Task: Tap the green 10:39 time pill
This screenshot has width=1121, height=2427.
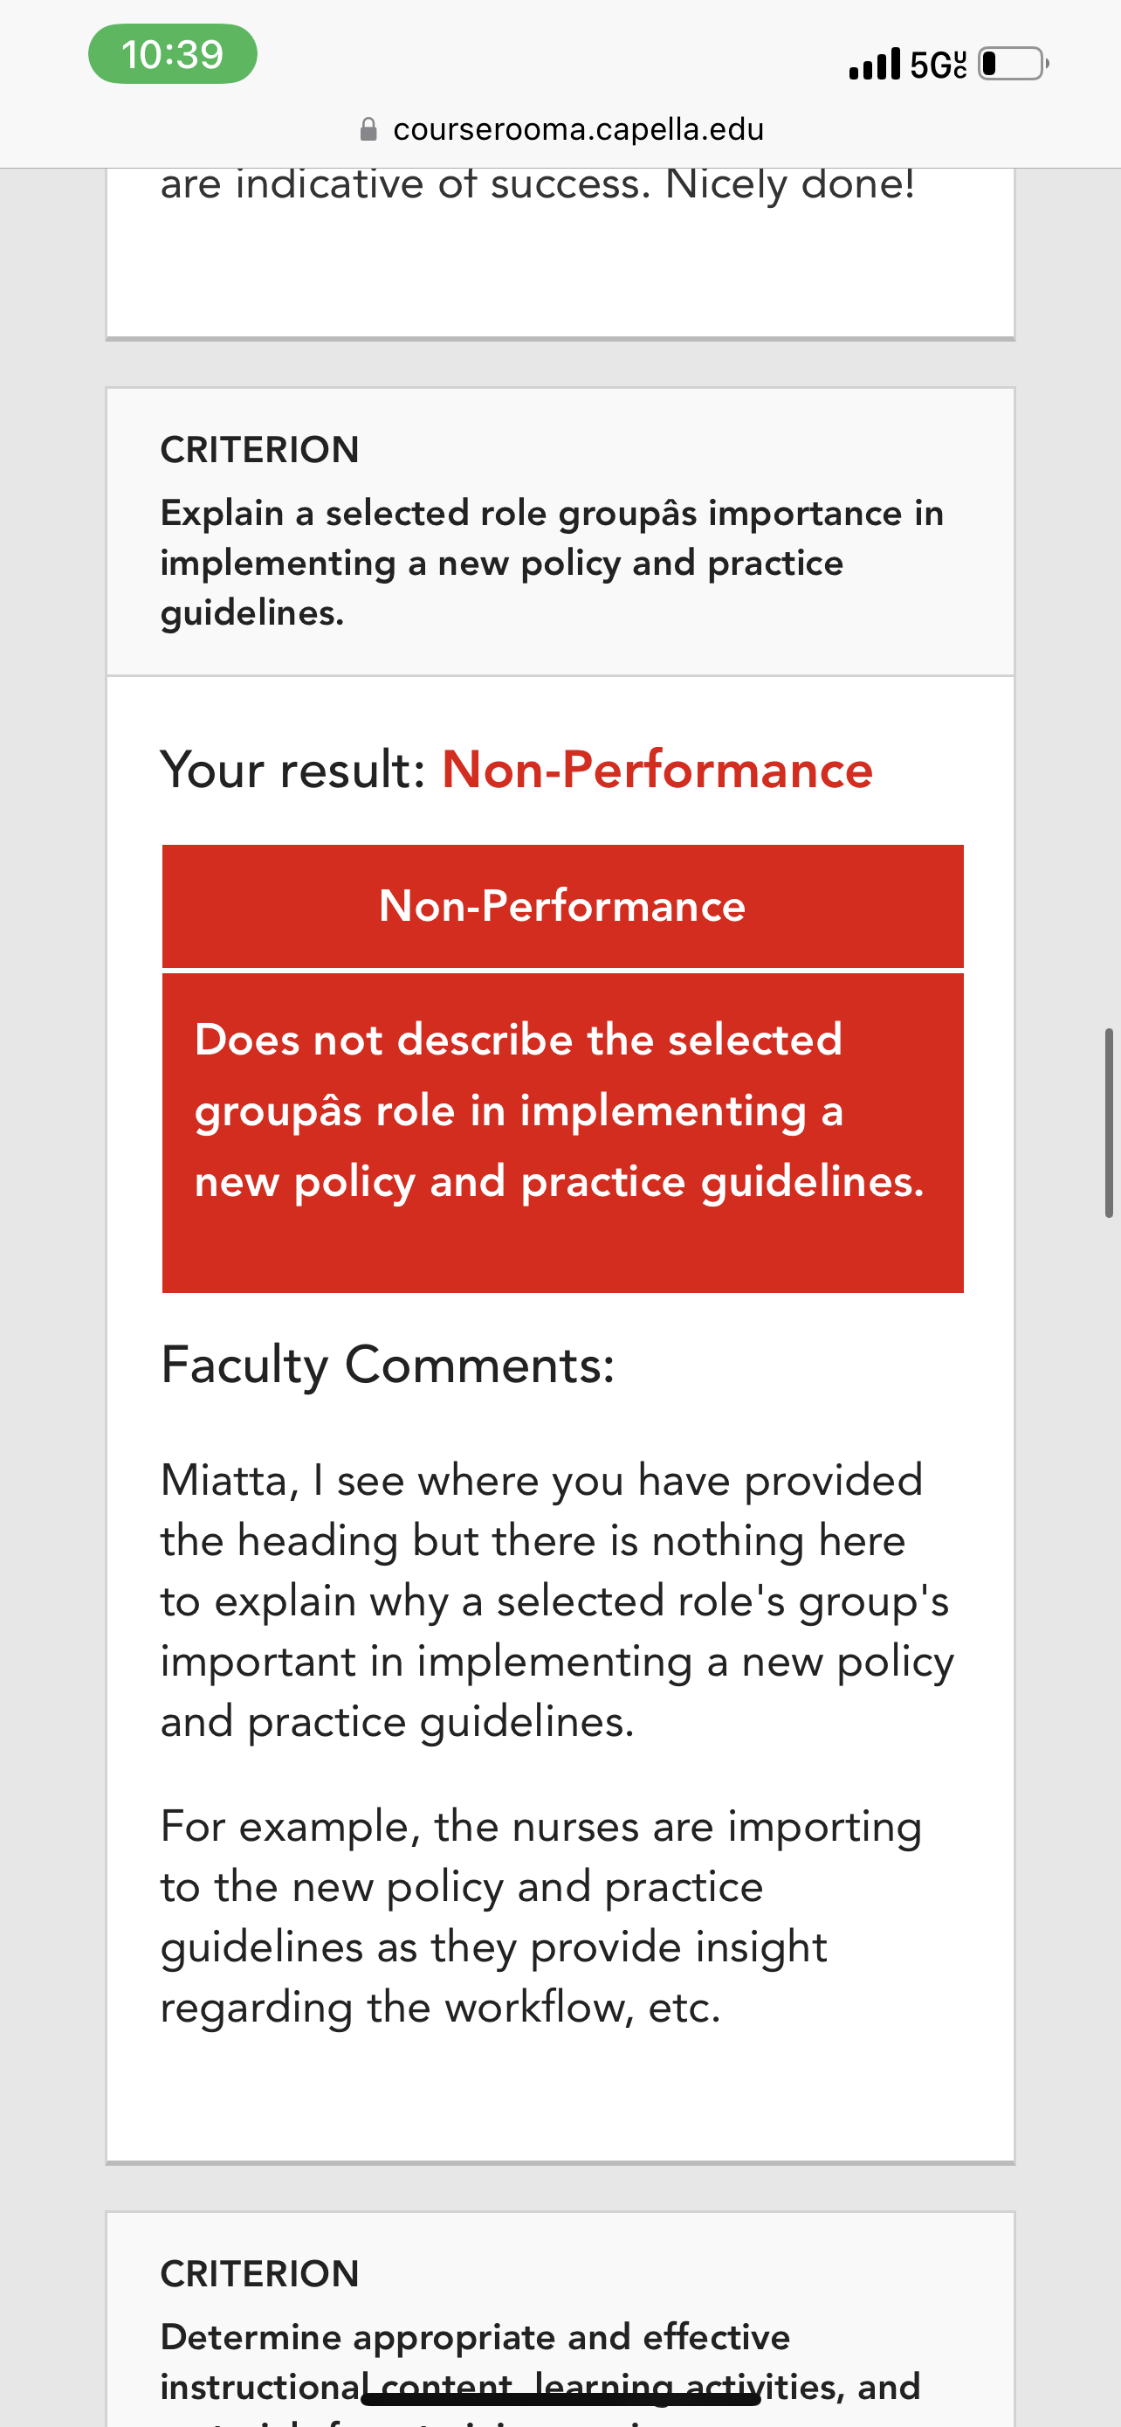Action: point(172,53)
